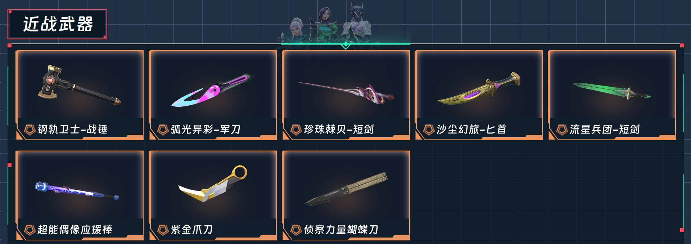Screen dimensions: 691x244
Task: Click the 流星兵团-短剑 name label
Action: (x=605, y=129)
